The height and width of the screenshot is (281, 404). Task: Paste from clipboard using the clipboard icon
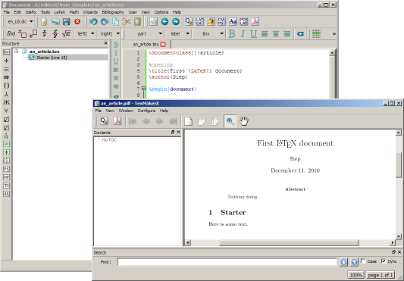click(x=138, y=22)
